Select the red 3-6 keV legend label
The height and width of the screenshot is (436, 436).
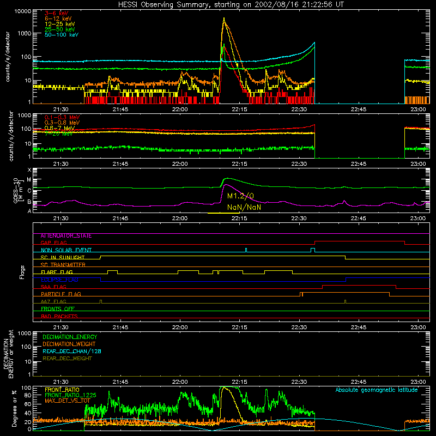click(56, 13)
